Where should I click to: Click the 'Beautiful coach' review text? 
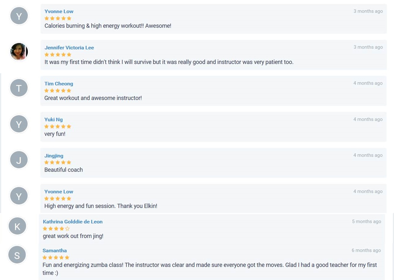pos(64,170)
